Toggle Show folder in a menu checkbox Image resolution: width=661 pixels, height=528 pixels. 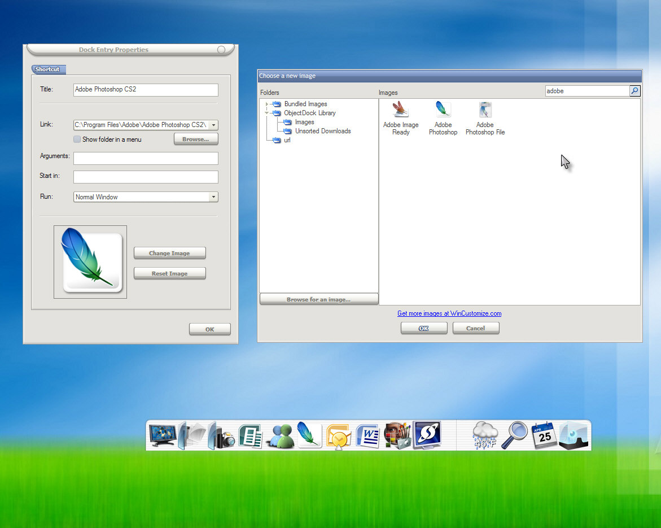click(77, 139)
